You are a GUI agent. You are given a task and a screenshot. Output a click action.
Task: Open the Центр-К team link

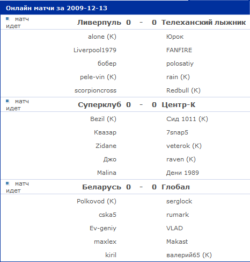[x=178, y=105]
